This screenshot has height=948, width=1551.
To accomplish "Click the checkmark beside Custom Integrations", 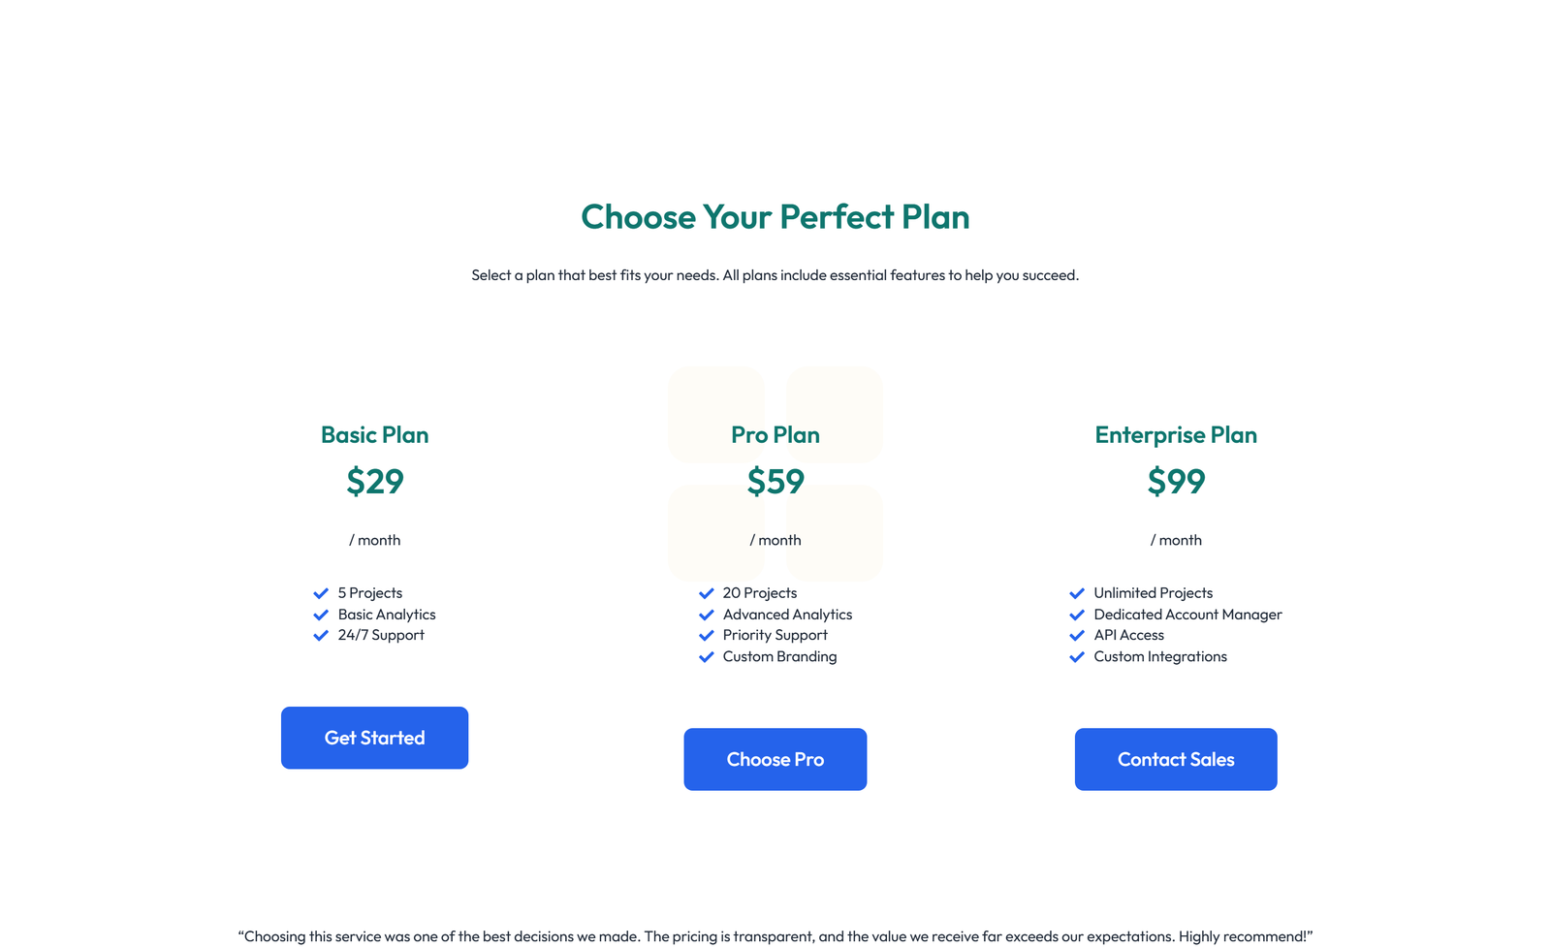I will tap(1077, 656).
